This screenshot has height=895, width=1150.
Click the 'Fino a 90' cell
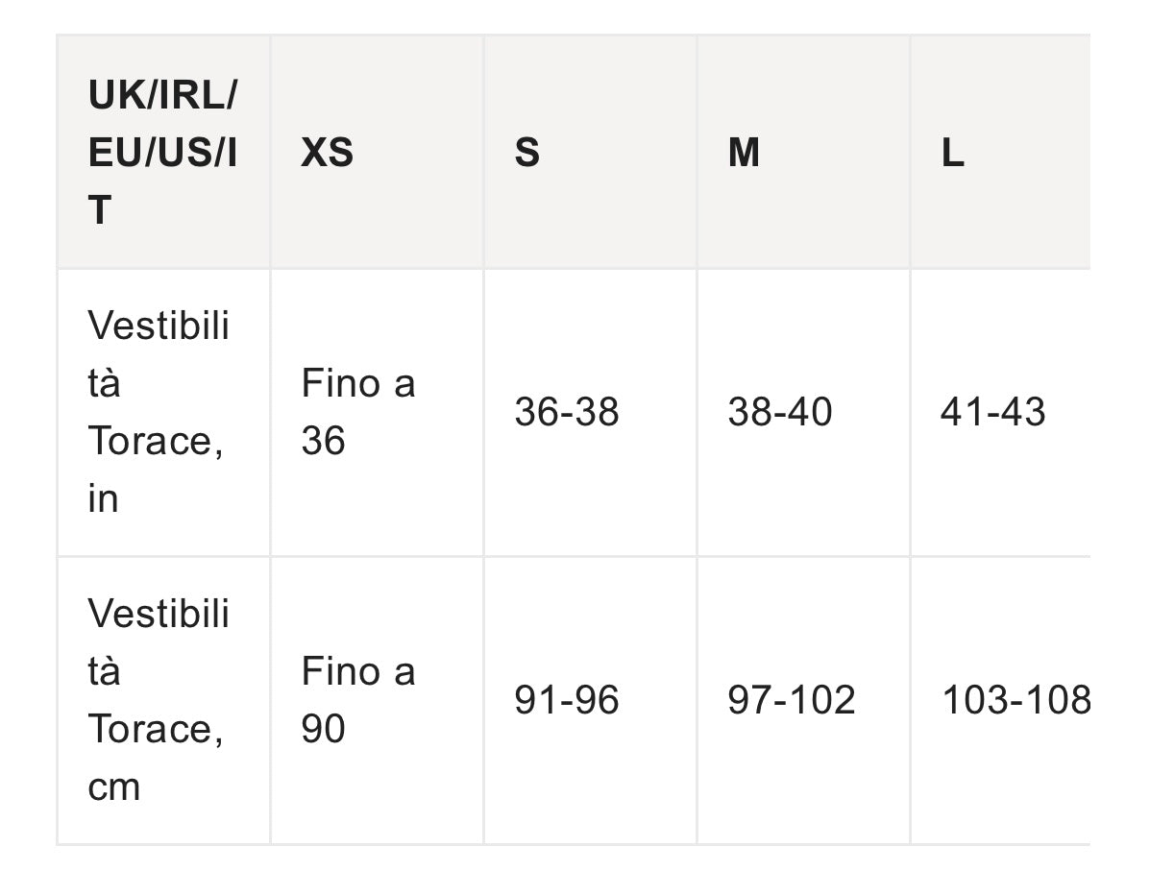click(377, 700)
